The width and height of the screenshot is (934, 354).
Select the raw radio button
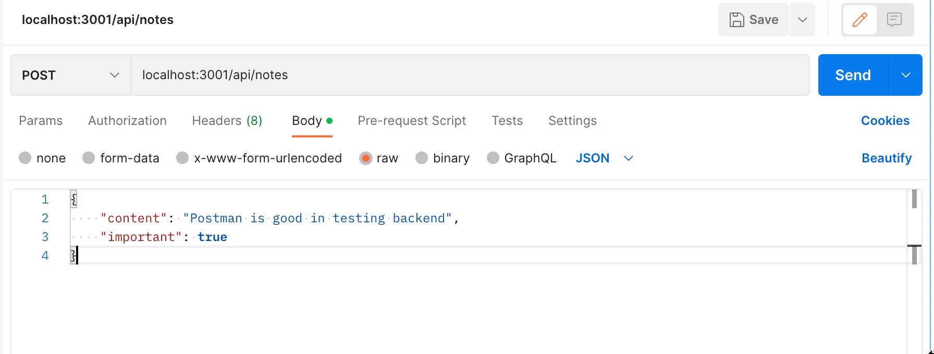pyautogui.click(x=366, y=158)
